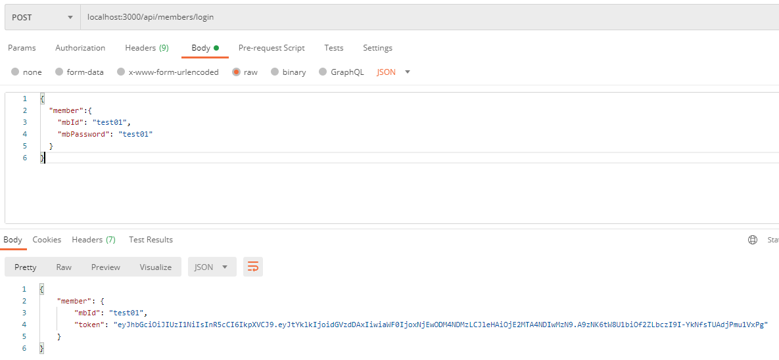Switch to Raw response view

64,267
